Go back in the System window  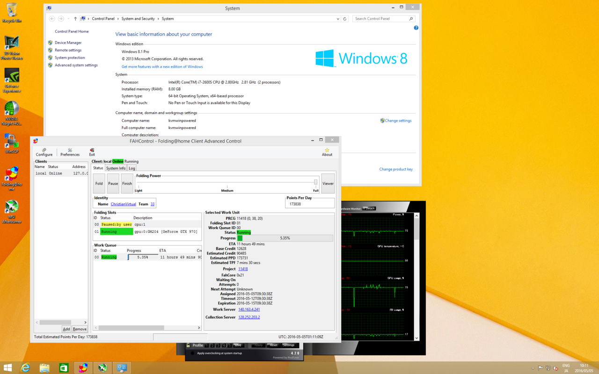click(x=52, y=19)
